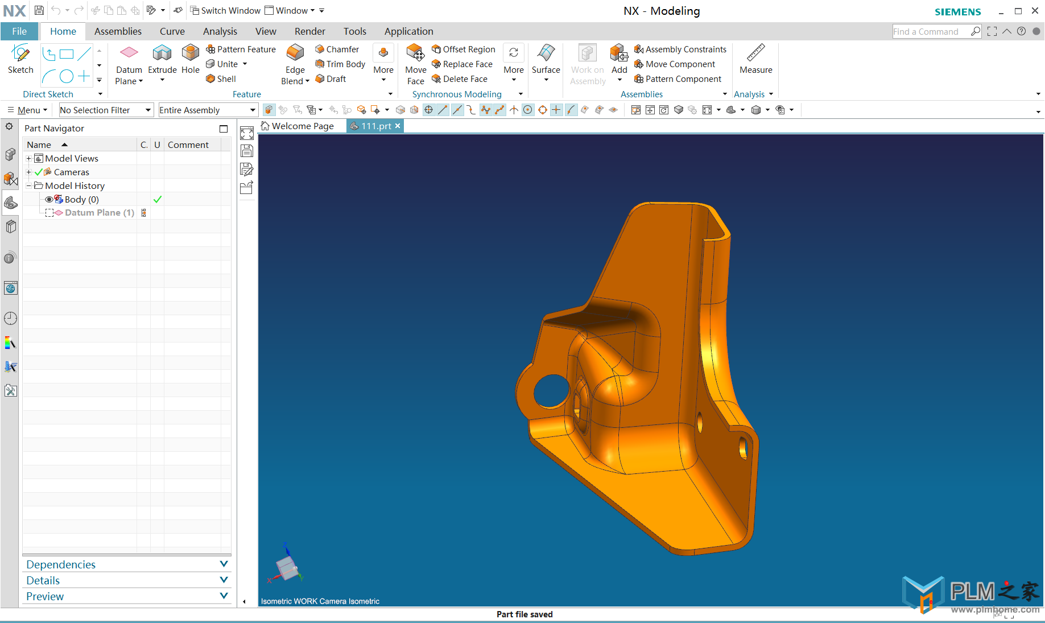This screenshot has width=1045, height=623.
Task: Switch to the Curve ribbon tab
Action: coord(172,31)
